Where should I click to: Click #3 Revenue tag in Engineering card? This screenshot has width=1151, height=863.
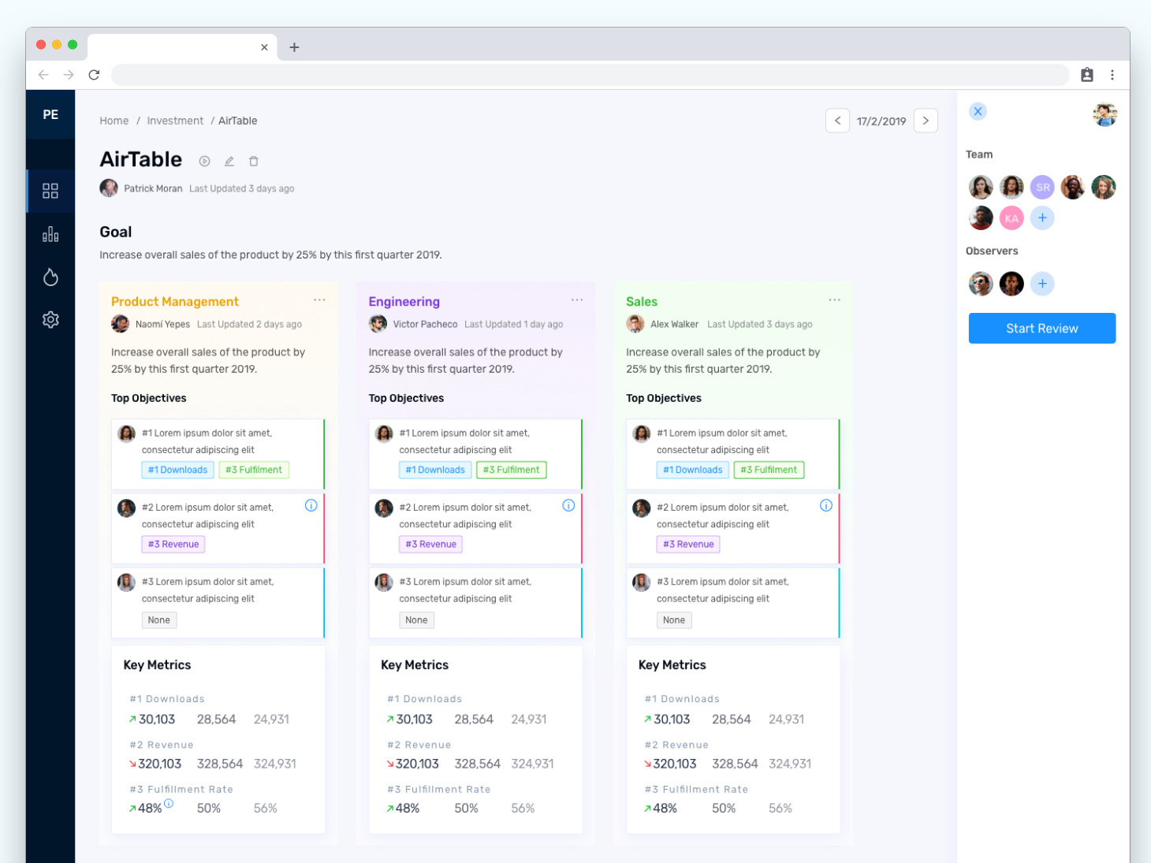click(x=431, y=544)
